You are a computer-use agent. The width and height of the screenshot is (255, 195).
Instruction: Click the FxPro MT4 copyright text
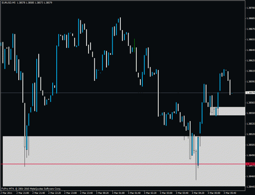pos(31,188)
